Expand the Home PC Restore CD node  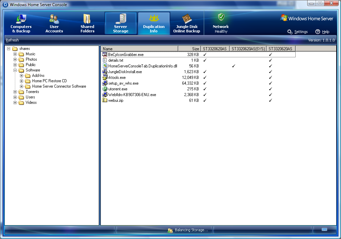click(21, 81)
